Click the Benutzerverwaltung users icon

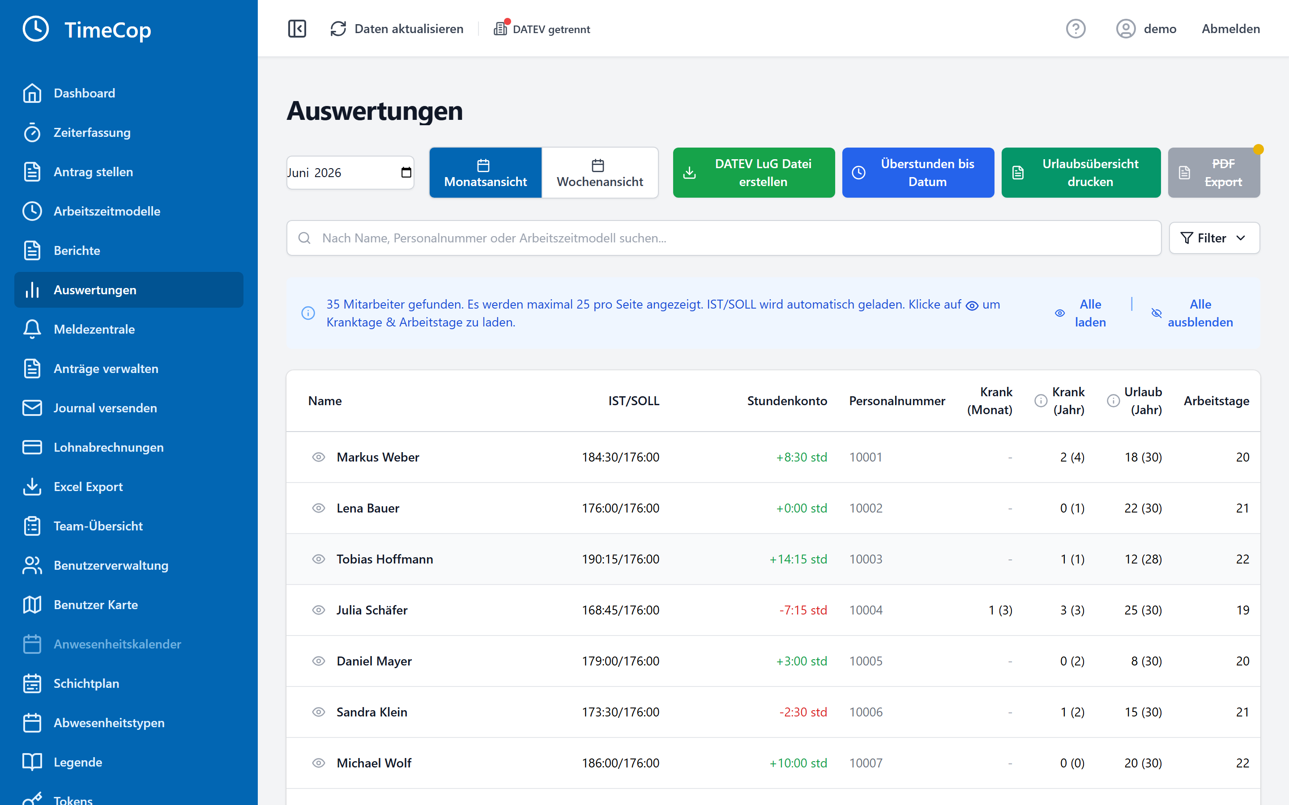pyautogui.click(x=32, y=565)
